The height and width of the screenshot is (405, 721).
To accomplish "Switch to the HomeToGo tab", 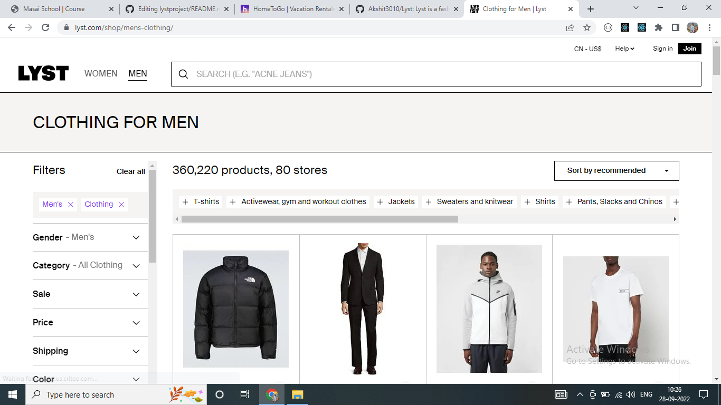I will (292, 9).
